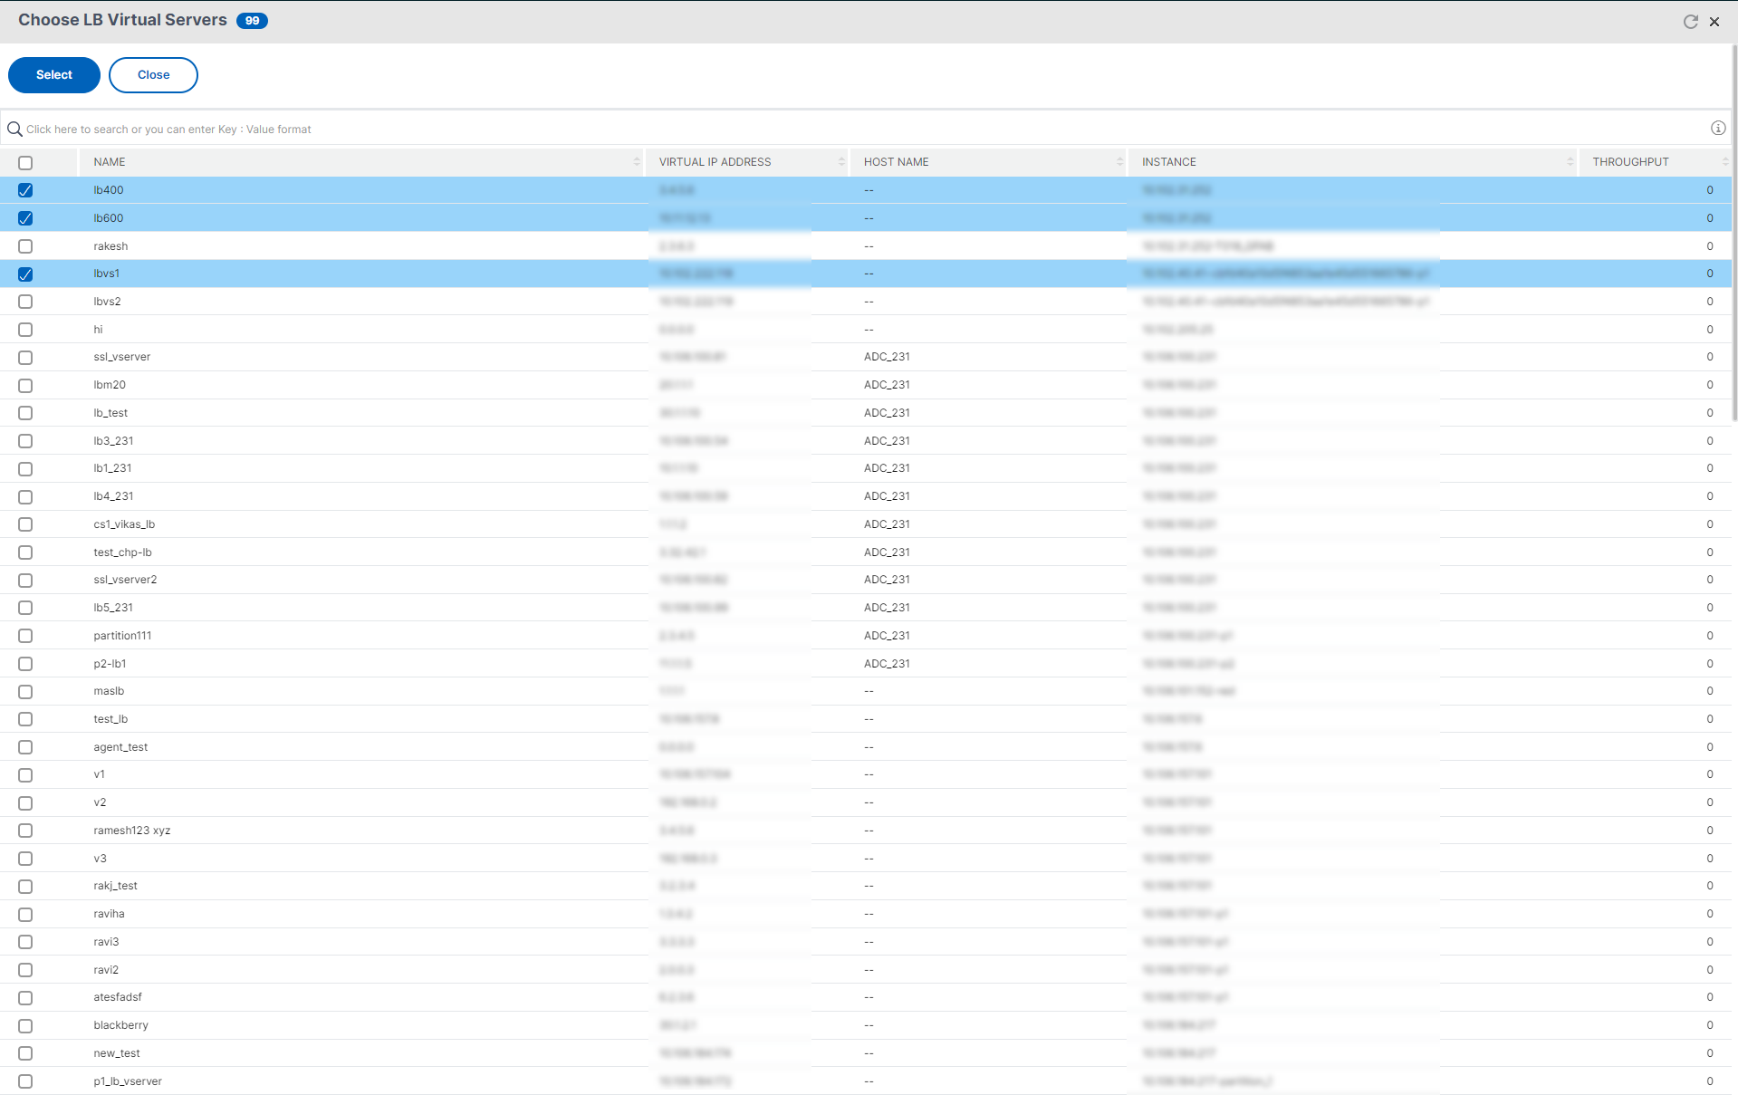
Task: Sort by the INSTANCE column arrows
Action: [1570, 162]
